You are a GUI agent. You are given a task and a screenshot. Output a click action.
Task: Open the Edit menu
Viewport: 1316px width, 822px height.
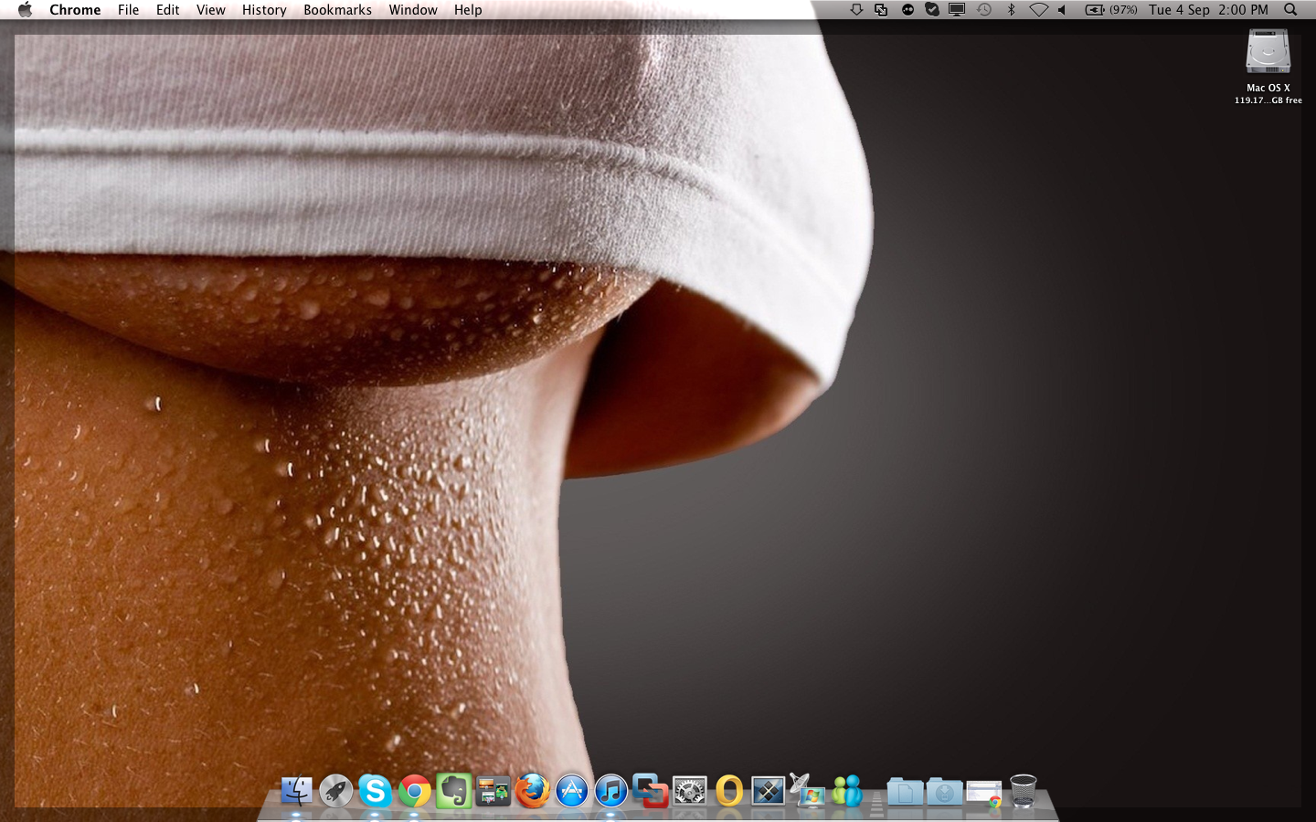[167, 9]
